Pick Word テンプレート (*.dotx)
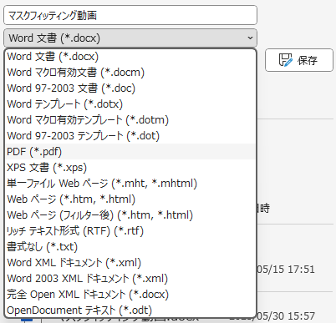 point(130,104)
